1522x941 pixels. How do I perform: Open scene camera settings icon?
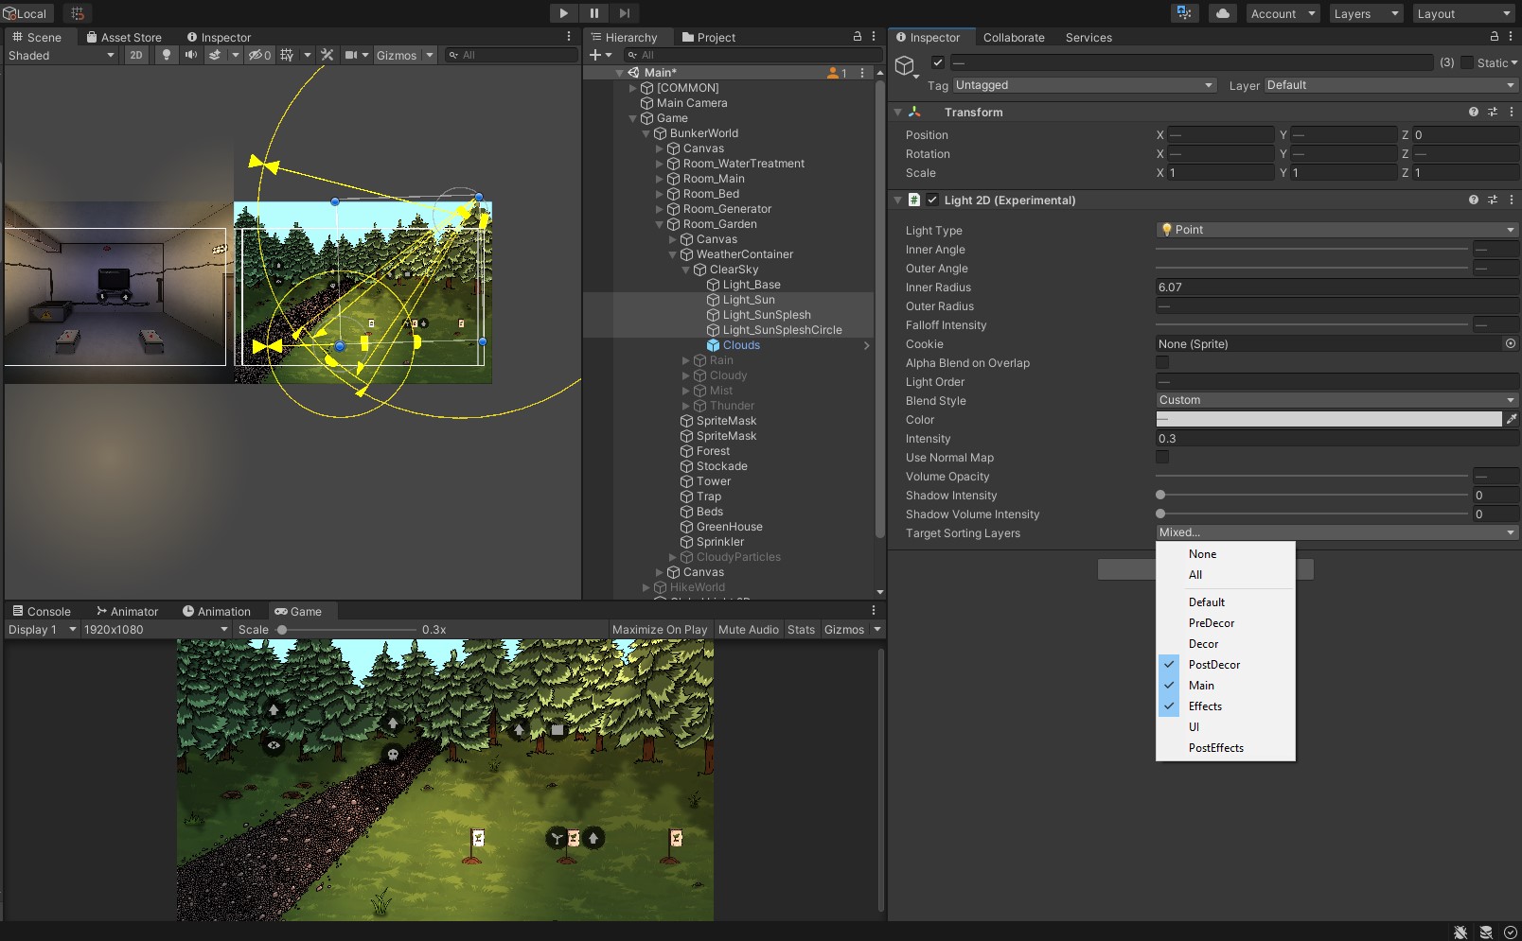351,55
